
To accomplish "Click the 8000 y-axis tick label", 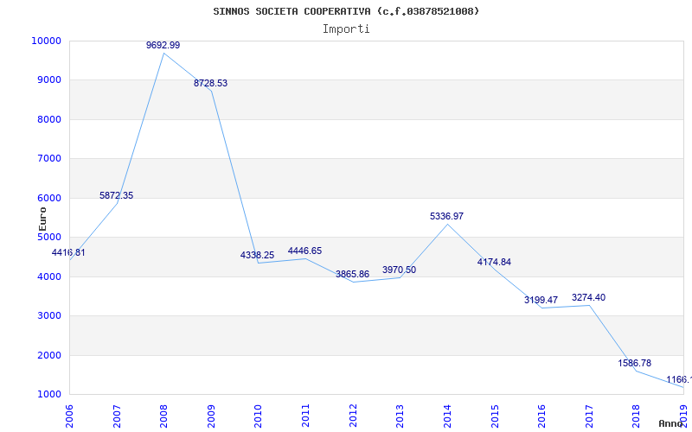I will coord(48,119).
